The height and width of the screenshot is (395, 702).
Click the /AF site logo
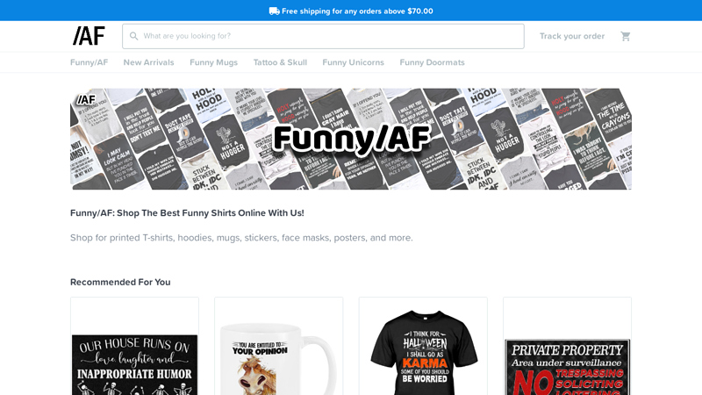tap(89, 36)
